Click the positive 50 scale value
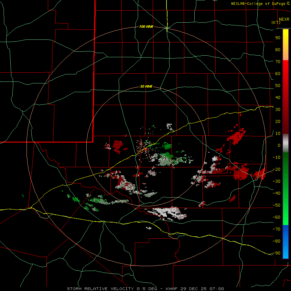This screenshot has height=291, width=291. (x=278, y=86)
